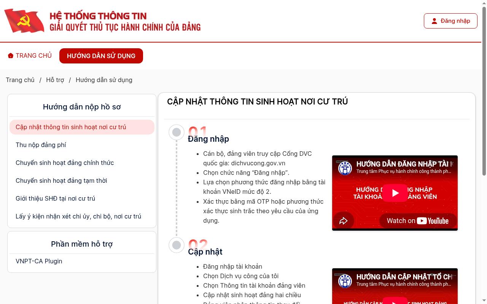Click text 'Chọn Thông tin tài khoản đảng viên'

pyautogui.click(x=254, y=285)
